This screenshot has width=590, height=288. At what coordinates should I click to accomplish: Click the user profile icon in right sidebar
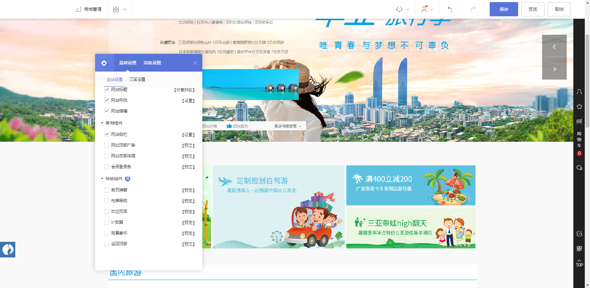coord(579,92)
